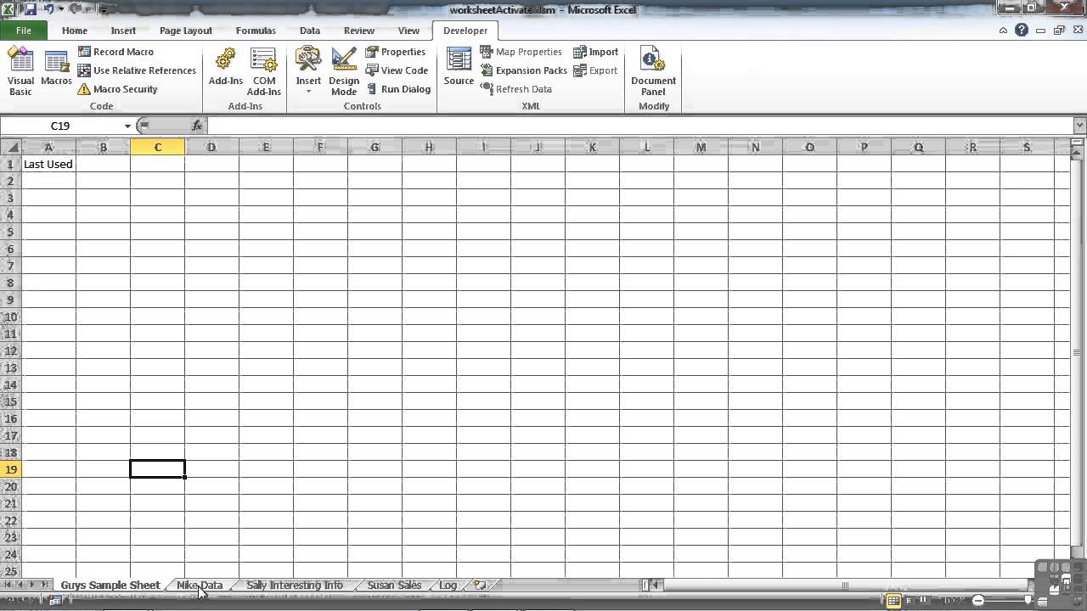Open COM Add-Ins manager

click(x=263, y=71)
